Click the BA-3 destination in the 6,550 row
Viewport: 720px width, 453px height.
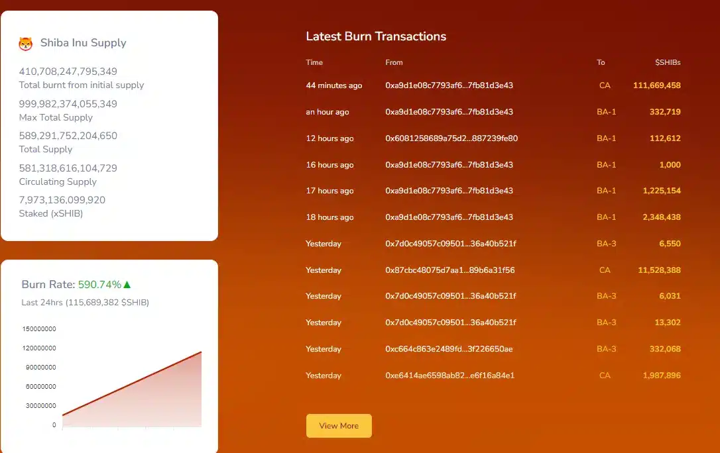606,244
